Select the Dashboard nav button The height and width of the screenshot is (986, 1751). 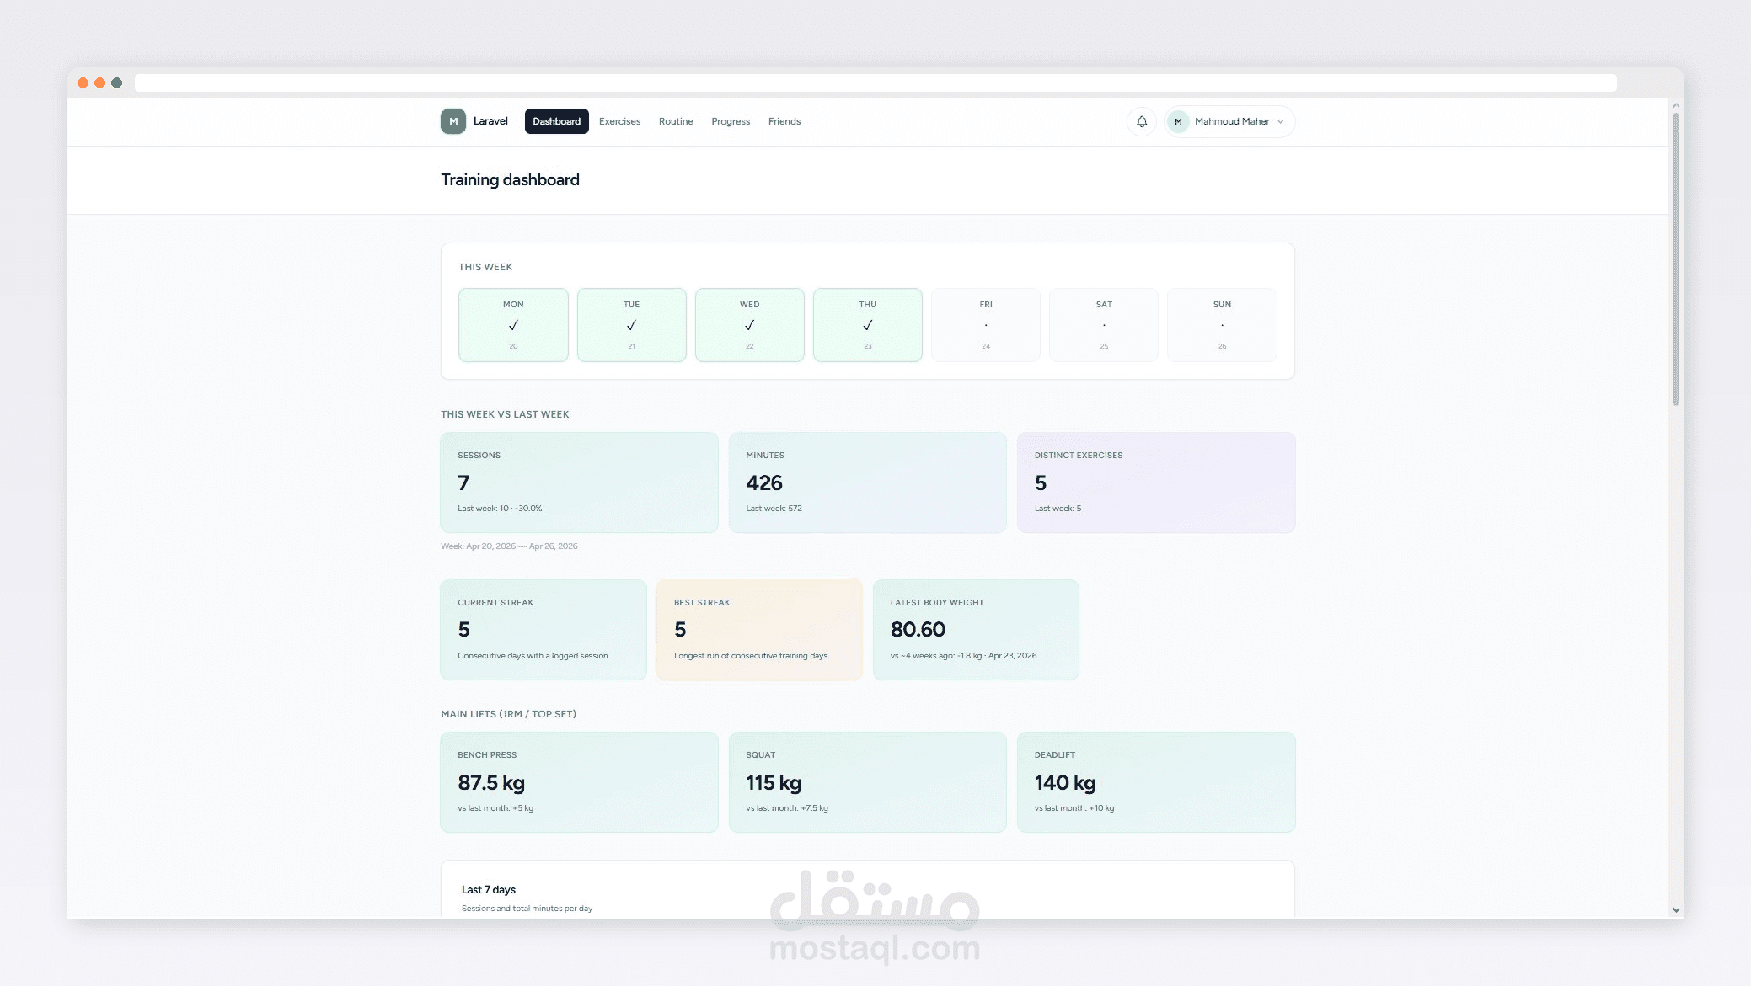point(556,121)
